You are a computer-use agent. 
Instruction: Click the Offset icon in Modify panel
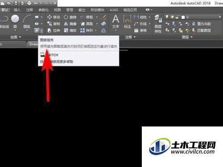tap(103, 30)
